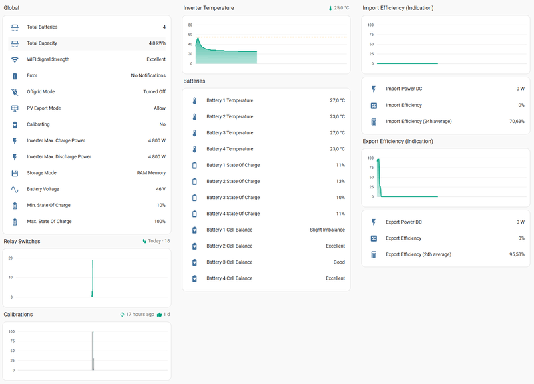Click the 46 V battery voltage value
The height and width of the screenshot is (384, 534).
[x=161, y=189]
